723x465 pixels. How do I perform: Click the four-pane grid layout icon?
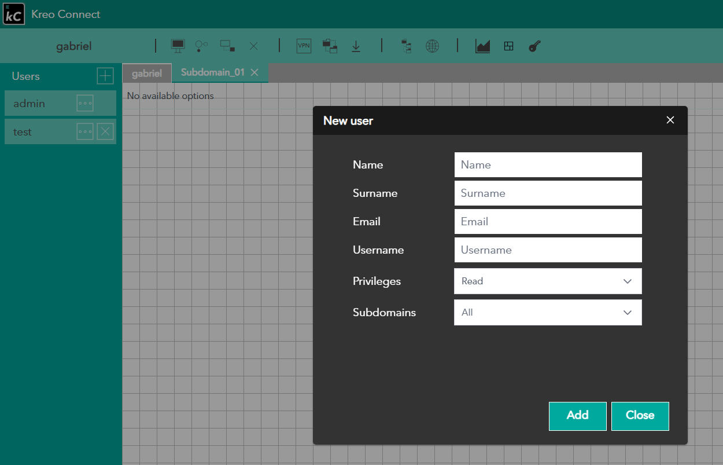509,46
